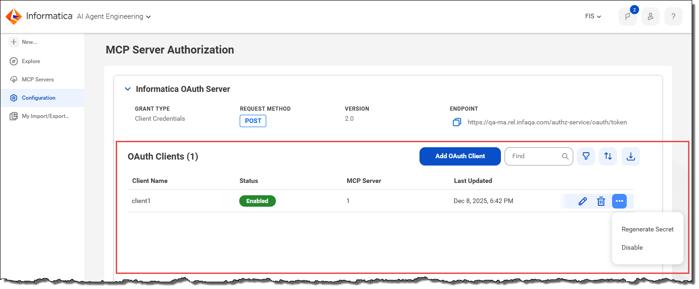Image resolution: width=699 pixels, height=289 pixels.
Task: Open MCP Servers in the sidebar
Action: [x=38, y=80]
